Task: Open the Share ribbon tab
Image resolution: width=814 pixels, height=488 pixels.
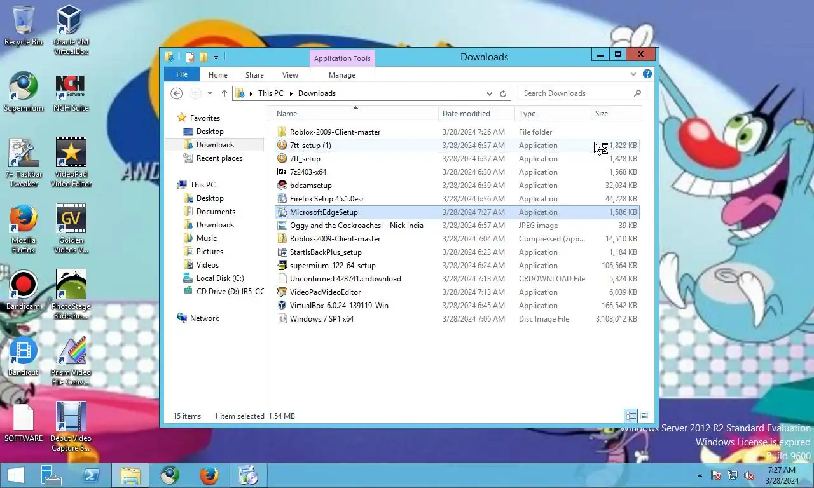Action: click(254, 75)
